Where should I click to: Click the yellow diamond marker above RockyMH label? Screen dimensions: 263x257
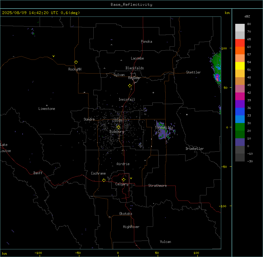coord(76,62)
